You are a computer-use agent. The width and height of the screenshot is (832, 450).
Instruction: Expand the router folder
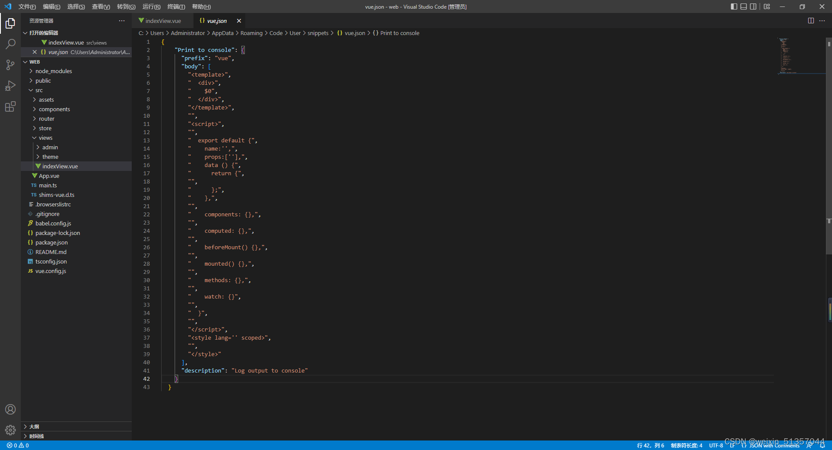point(76,119)
